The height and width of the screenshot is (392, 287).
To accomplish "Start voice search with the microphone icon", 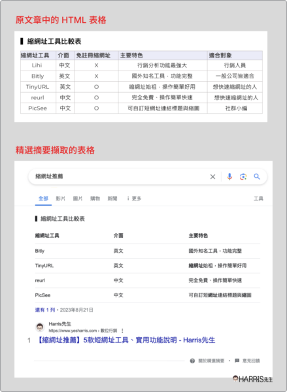I will [229, 176].
